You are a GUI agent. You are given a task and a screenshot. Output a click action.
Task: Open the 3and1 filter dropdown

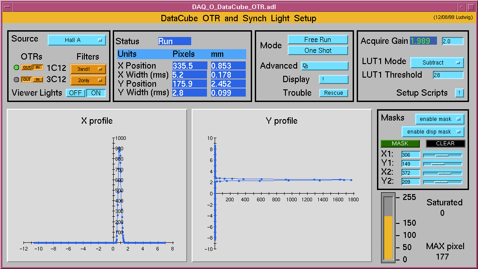pos(88,69)
